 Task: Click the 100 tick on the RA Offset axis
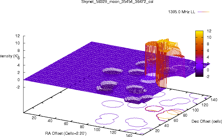pos(97,130)
